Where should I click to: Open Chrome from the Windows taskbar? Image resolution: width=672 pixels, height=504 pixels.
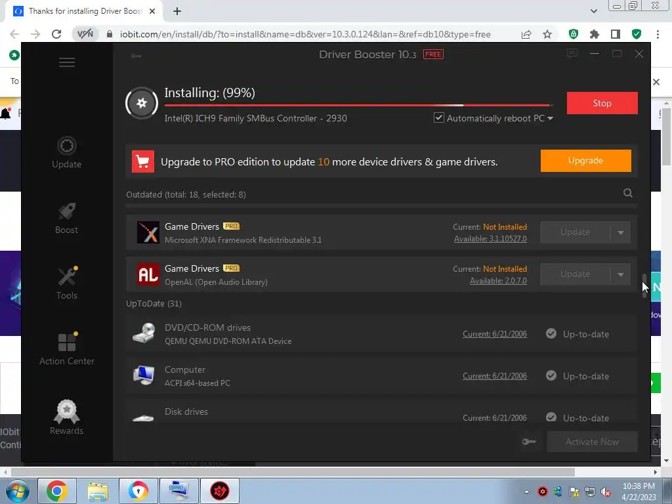click(56, 491)
